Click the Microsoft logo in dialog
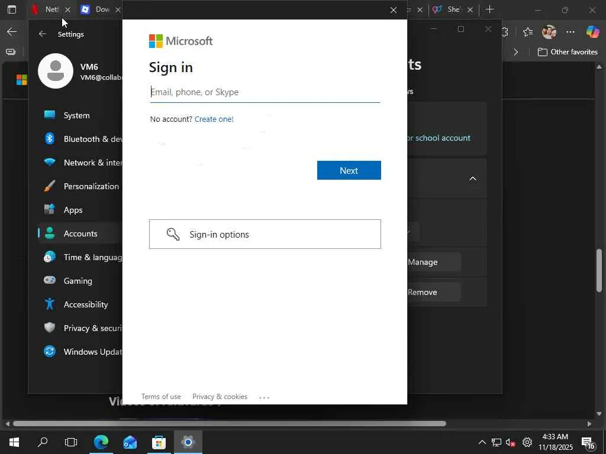The image size is (606, 454). [x=181, y=41]
